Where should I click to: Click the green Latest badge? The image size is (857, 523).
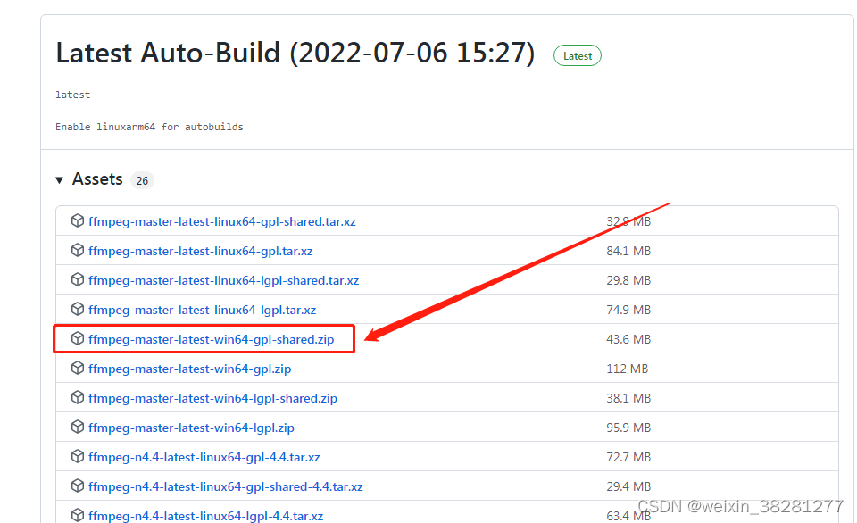click(x=578, y=55)
